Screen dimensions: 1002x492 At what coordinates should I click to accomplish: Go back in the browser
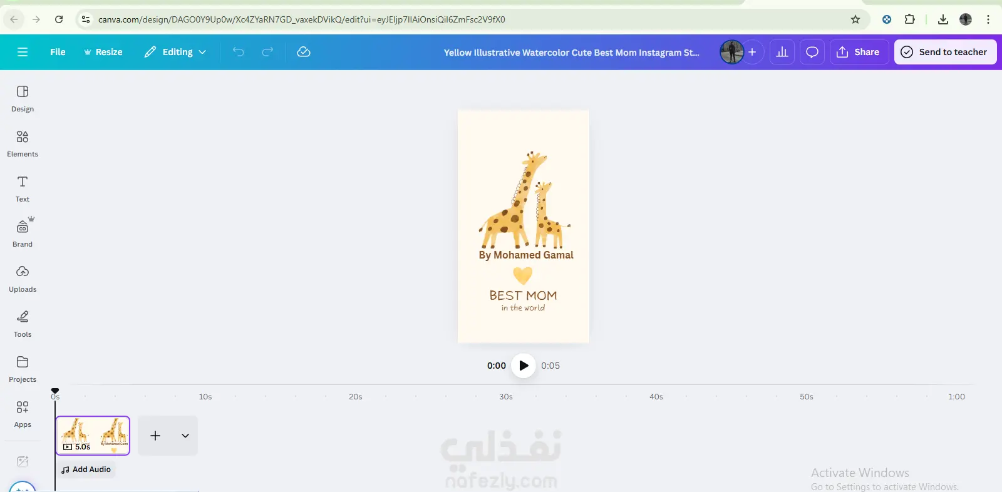point(14,19)
